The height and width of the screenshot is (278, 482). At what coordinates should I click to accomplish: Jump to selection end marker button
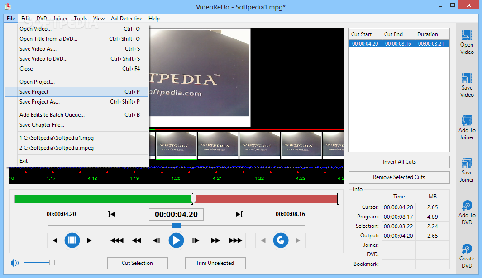[239, 214]
